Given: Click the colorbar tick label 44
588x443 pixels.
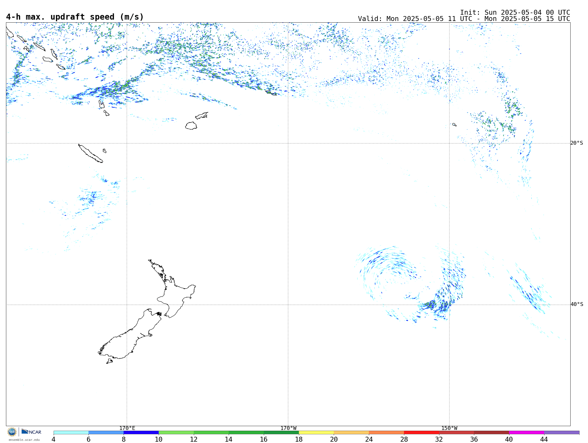Looking at the screenshot, I should tap(544, 439).
